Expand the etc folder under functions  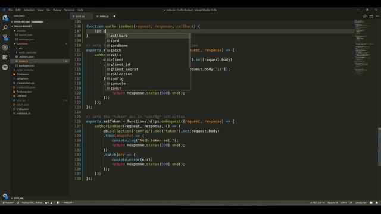(x=40, y=48)
